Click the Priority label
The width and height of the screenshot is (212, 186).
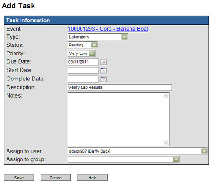point(15,53)
